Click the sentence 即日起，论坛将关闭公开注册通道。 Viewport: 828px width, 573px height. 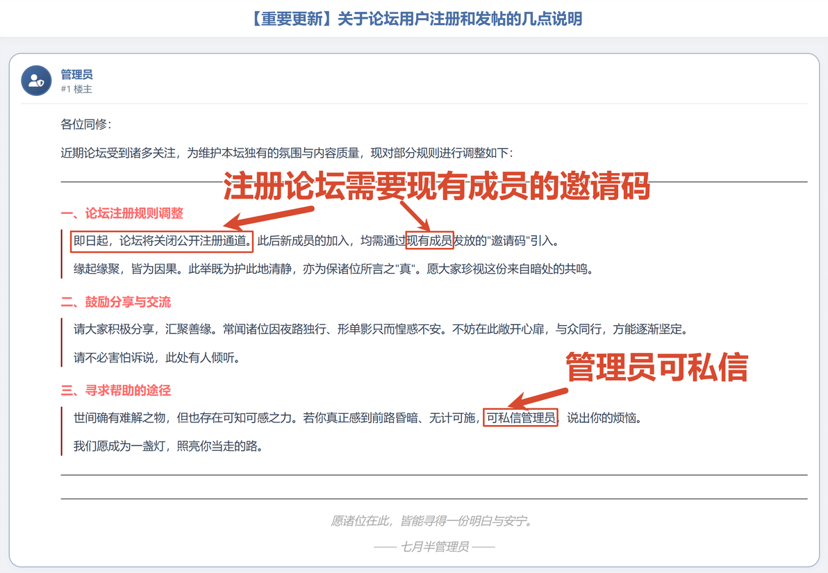(162, 241)
